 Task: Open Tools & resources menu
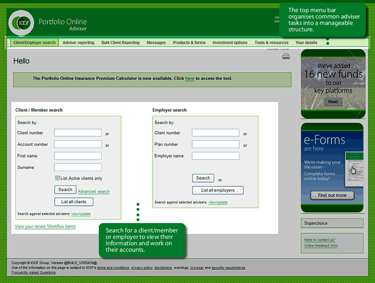pos(271,43)
